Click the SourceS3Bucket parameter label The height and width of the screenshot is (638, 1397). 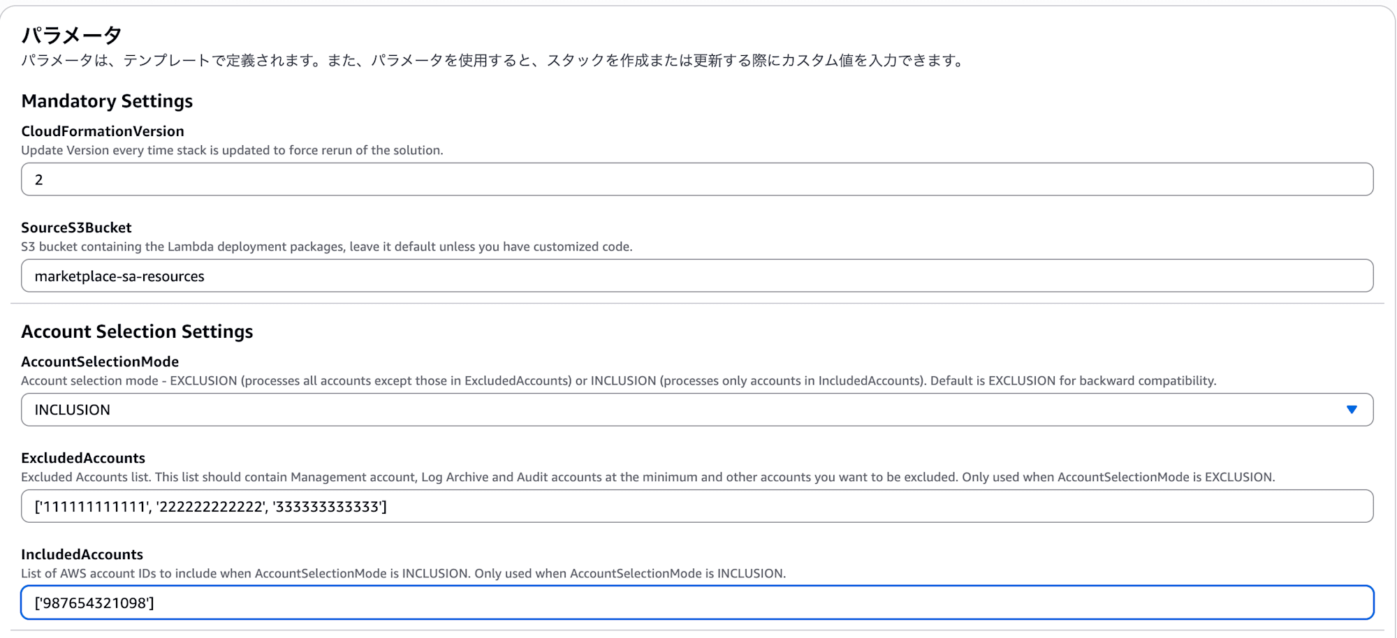pos(77,228)
